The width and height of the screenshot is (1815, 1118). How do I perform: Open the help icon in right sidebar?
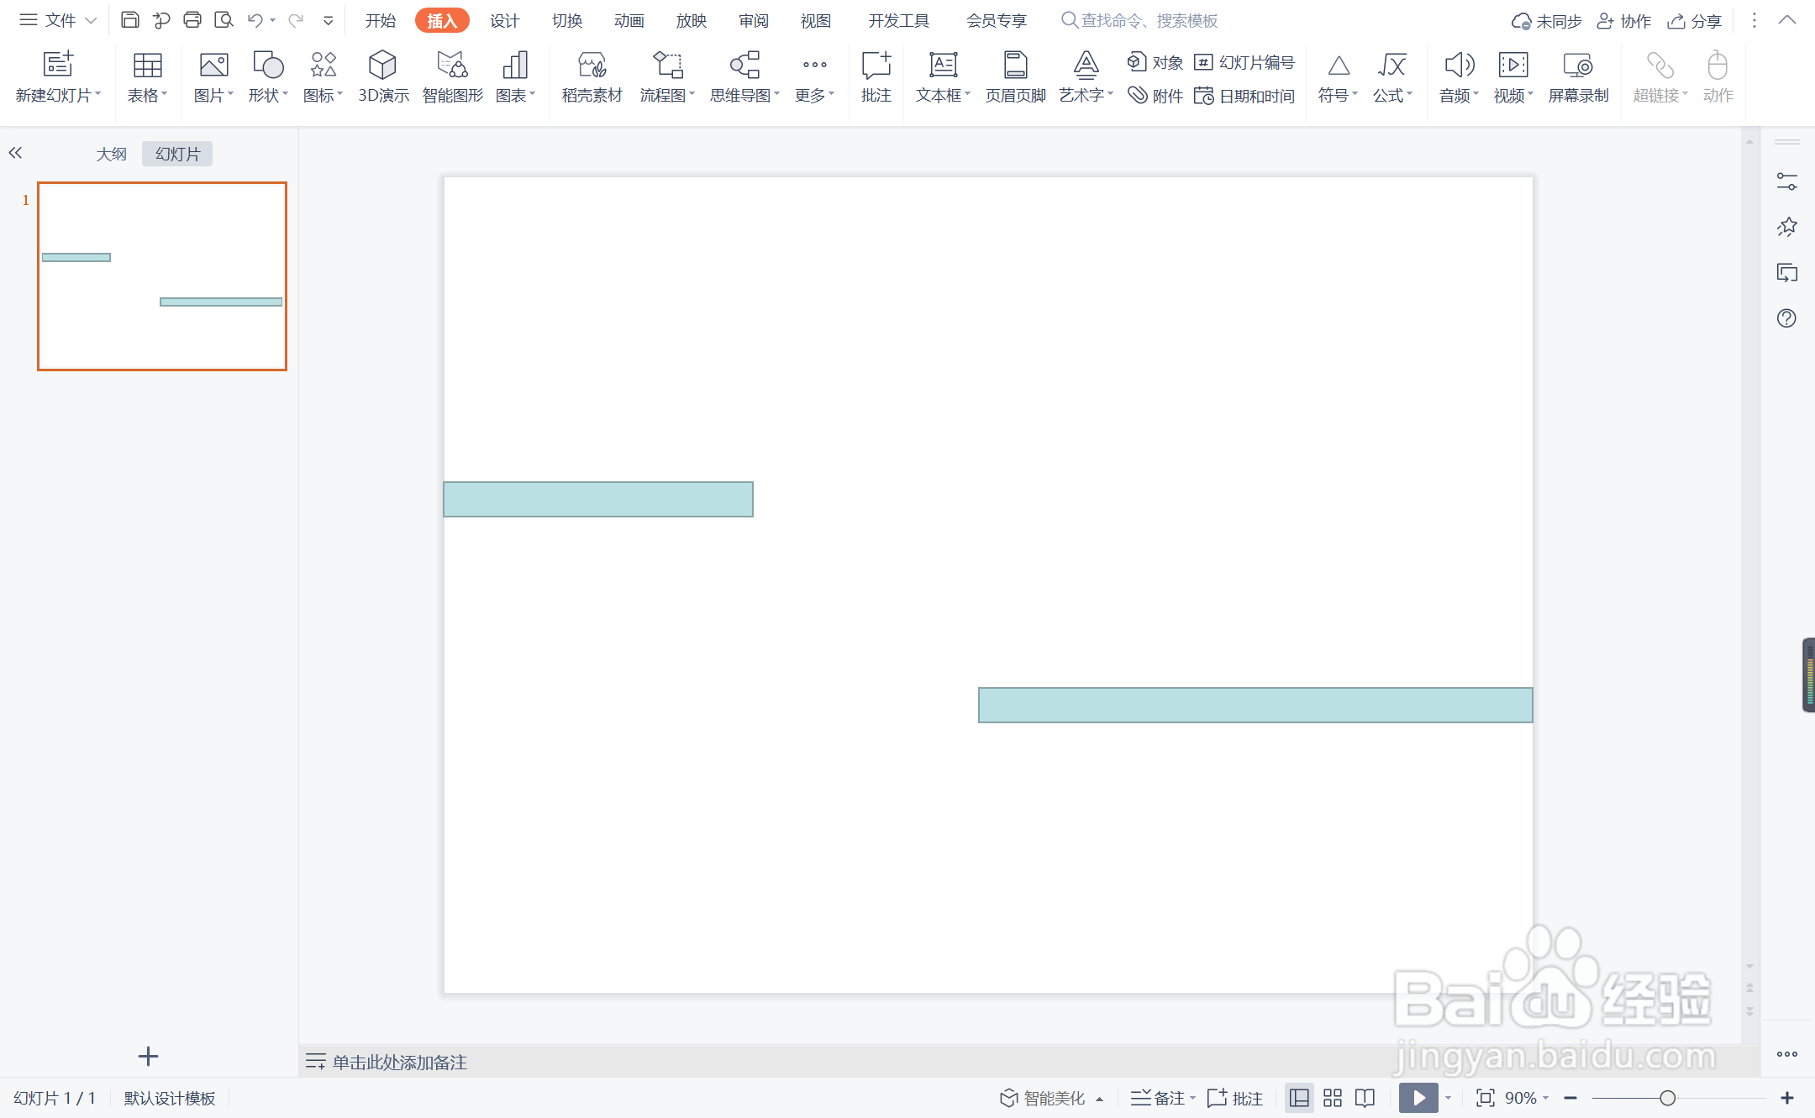click(1786, 318)
